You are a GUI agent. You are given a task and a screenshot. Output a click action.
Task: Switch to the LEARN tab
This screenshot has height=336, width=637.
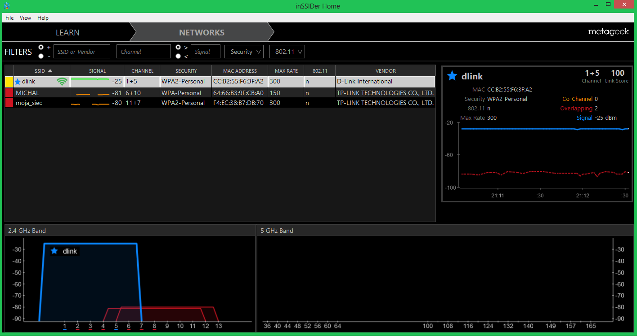coord(67,32)
